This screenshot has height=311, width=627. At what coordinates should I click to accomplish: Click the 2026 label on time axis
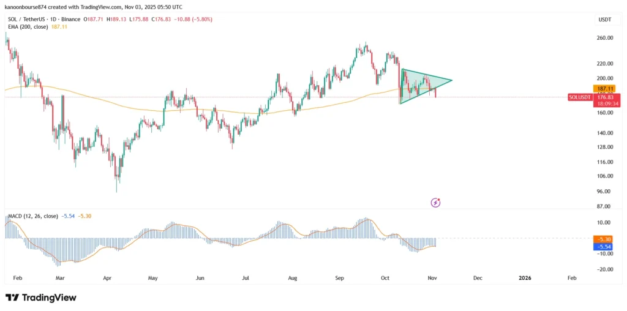525,278
